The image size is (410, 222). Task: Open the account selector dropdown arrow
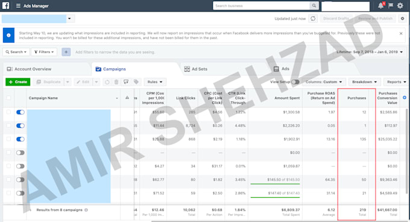(x=69, y=19)
